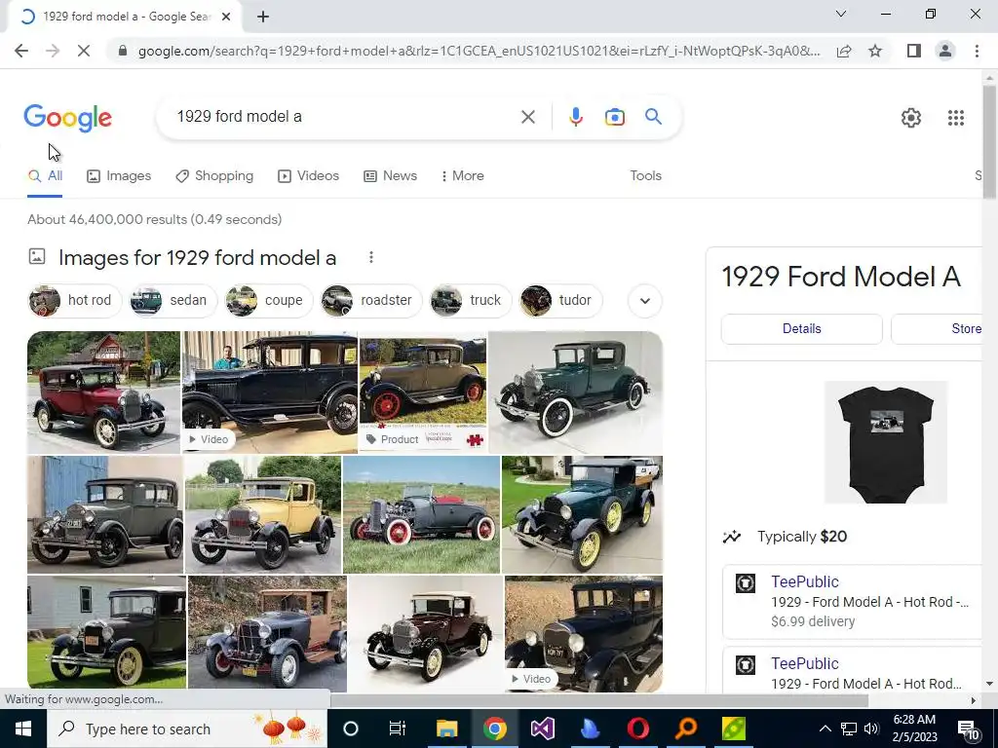The width and height of the screenshot is (998, 748).
Task: Filter images by tudor
Action: pyautogui.click(x=560, y=300)
